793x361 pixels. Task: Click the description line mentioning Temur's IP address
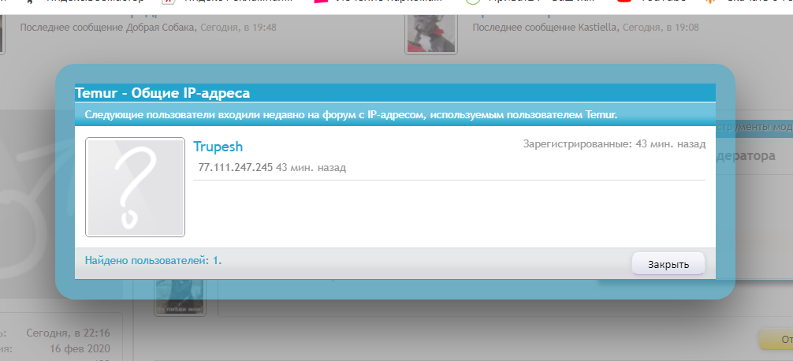[351, 115]
